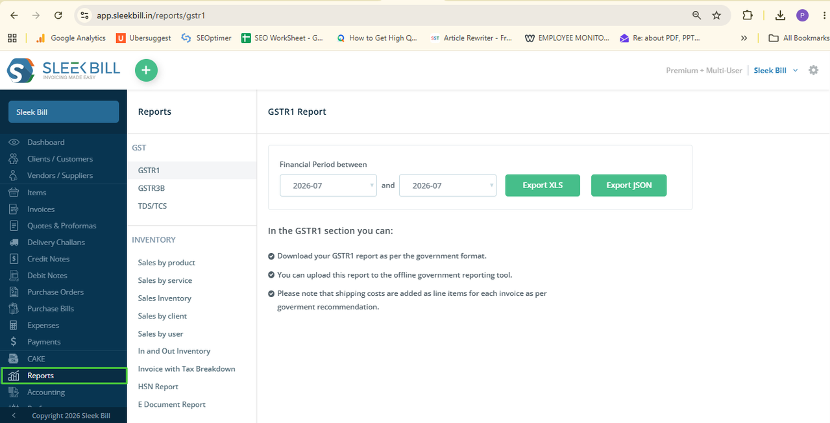Click the Export XLS button
The height and width of the screenshot is (423, 830).
point(543,186)
